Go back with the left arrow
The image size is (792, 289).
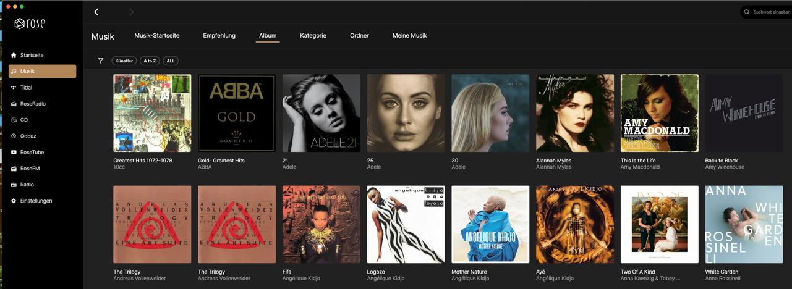tap(96, 12)
